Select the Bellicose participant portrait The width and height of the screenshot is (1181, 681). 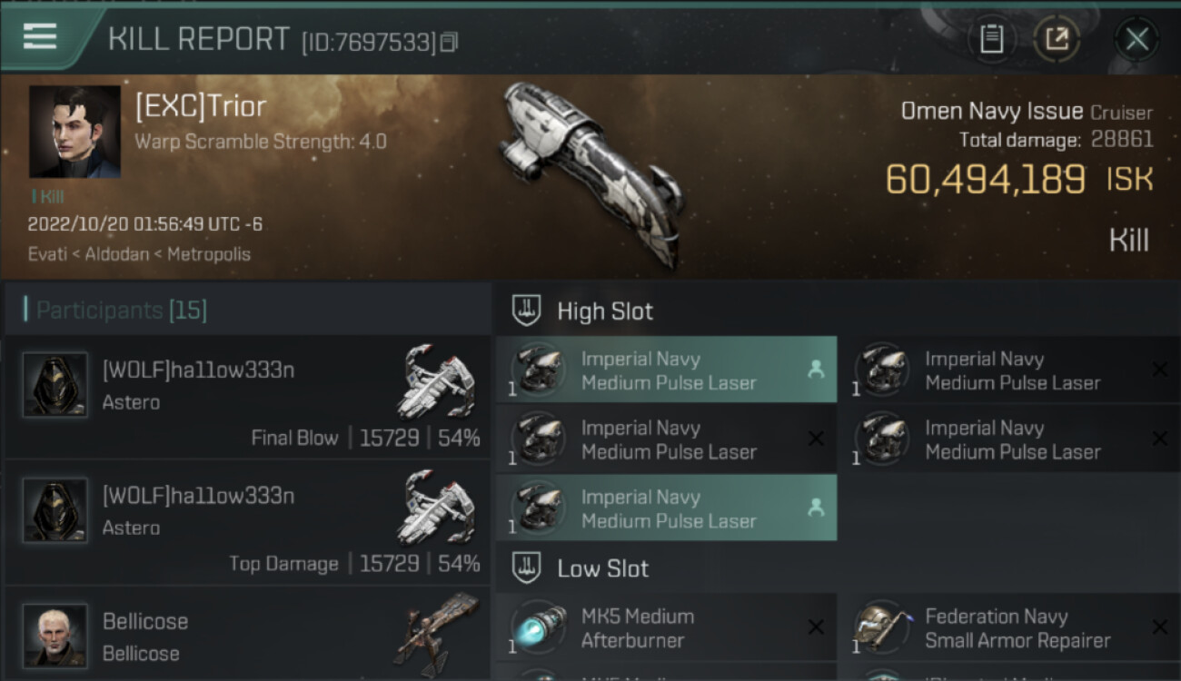pyautogui.click(x=55, y=637)
